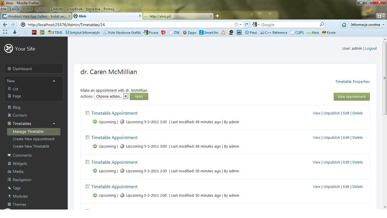This screenshot has height=218, width=387.
Task: Reload the page using the refresh icon
Action: pyautogui.click(x=246, y=25)
